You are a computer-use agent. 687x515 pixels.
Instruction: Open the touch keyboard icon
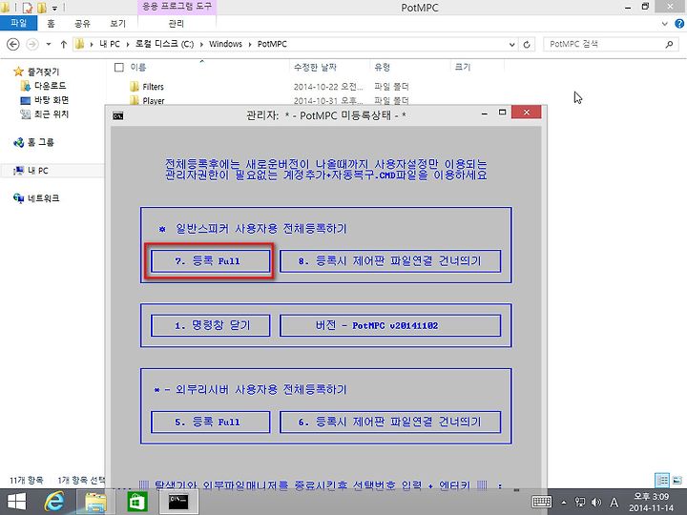pos(542,502)
